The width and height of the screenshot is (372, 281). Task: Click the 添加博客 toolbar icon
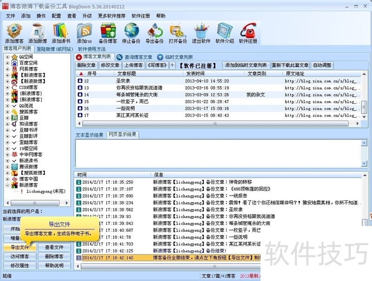click(x=16, y=33)
